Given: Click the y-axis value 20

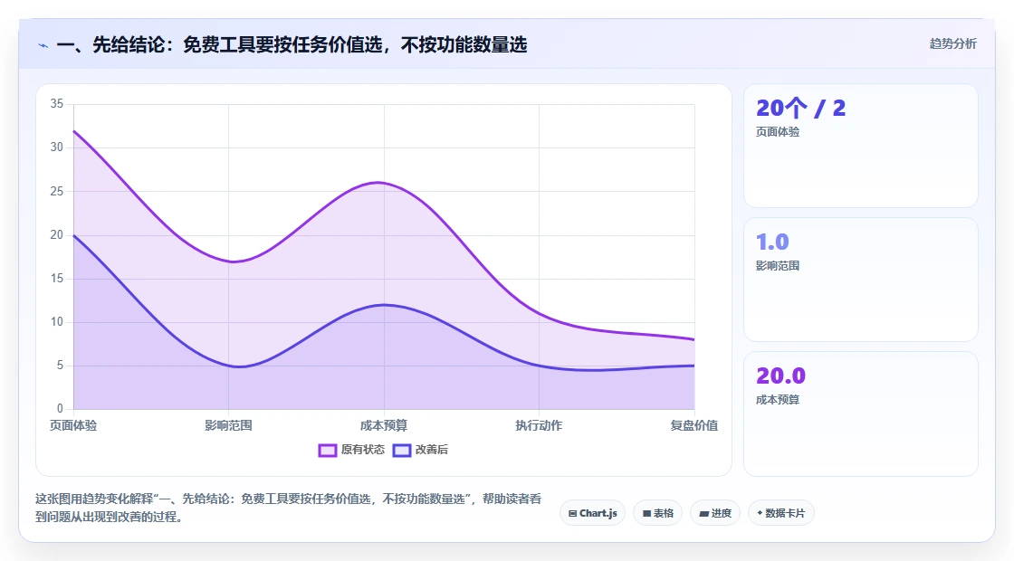Looking at the screenshot, I should tap(57, 234).
